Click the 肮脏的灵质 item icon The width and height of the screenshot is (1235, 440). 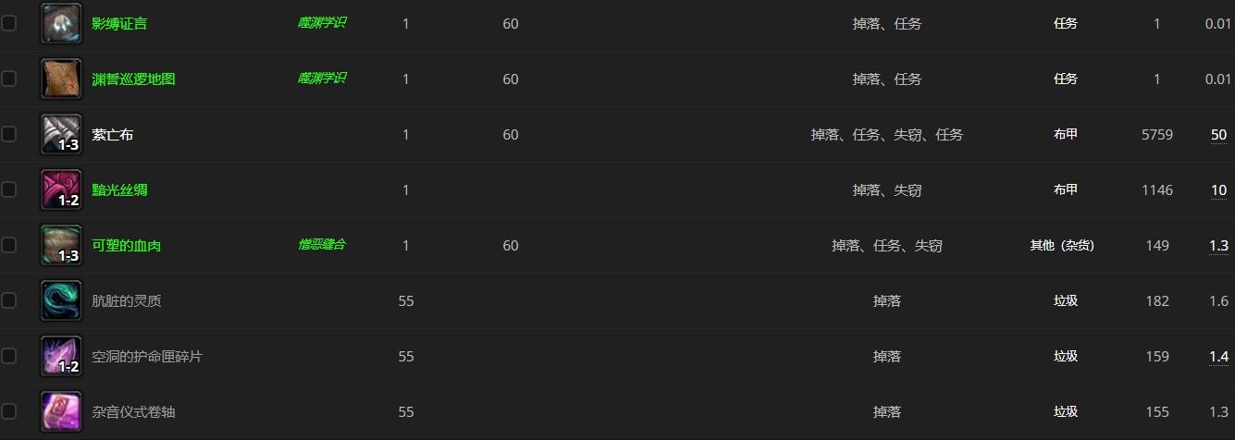(61, 301)
